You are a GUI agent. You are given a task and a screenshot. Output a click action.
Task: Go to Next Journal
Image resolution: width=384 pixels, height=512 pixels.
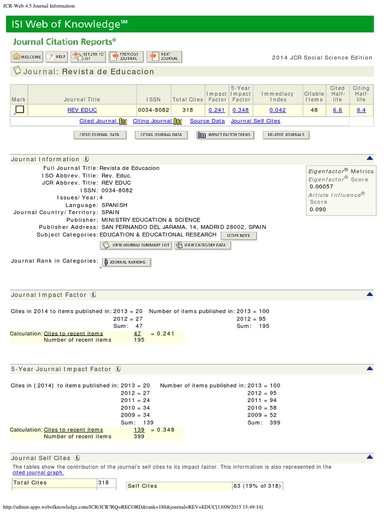(164, 57)
